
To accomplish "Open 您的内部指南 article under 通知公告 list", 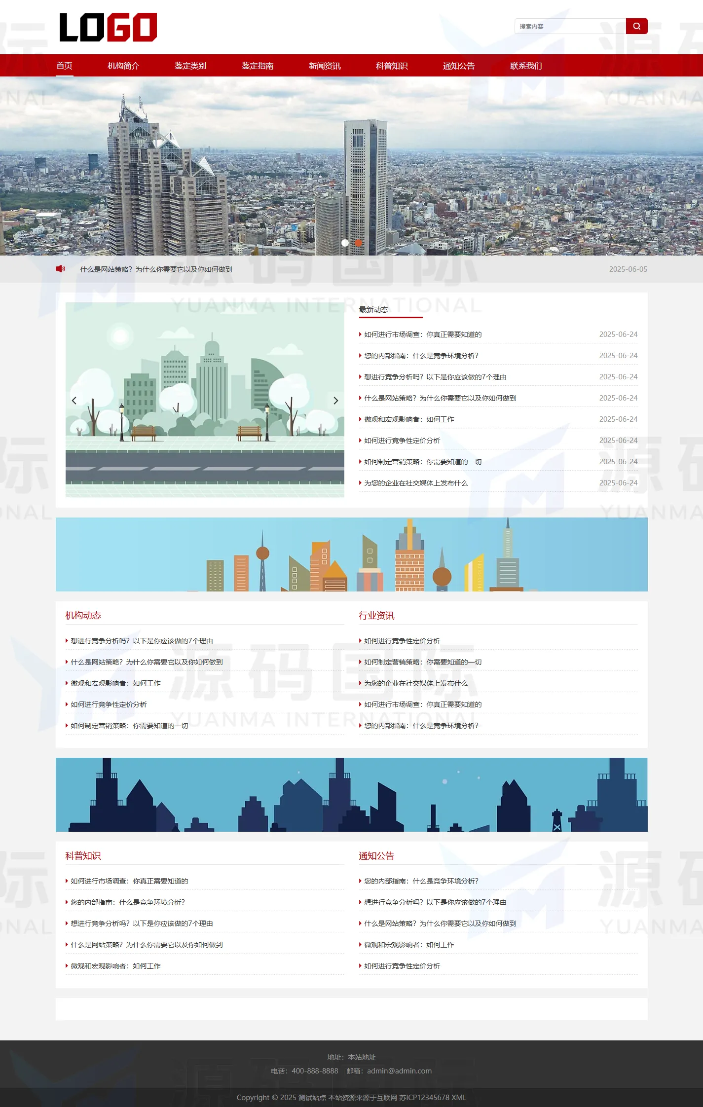I will 421,881.
